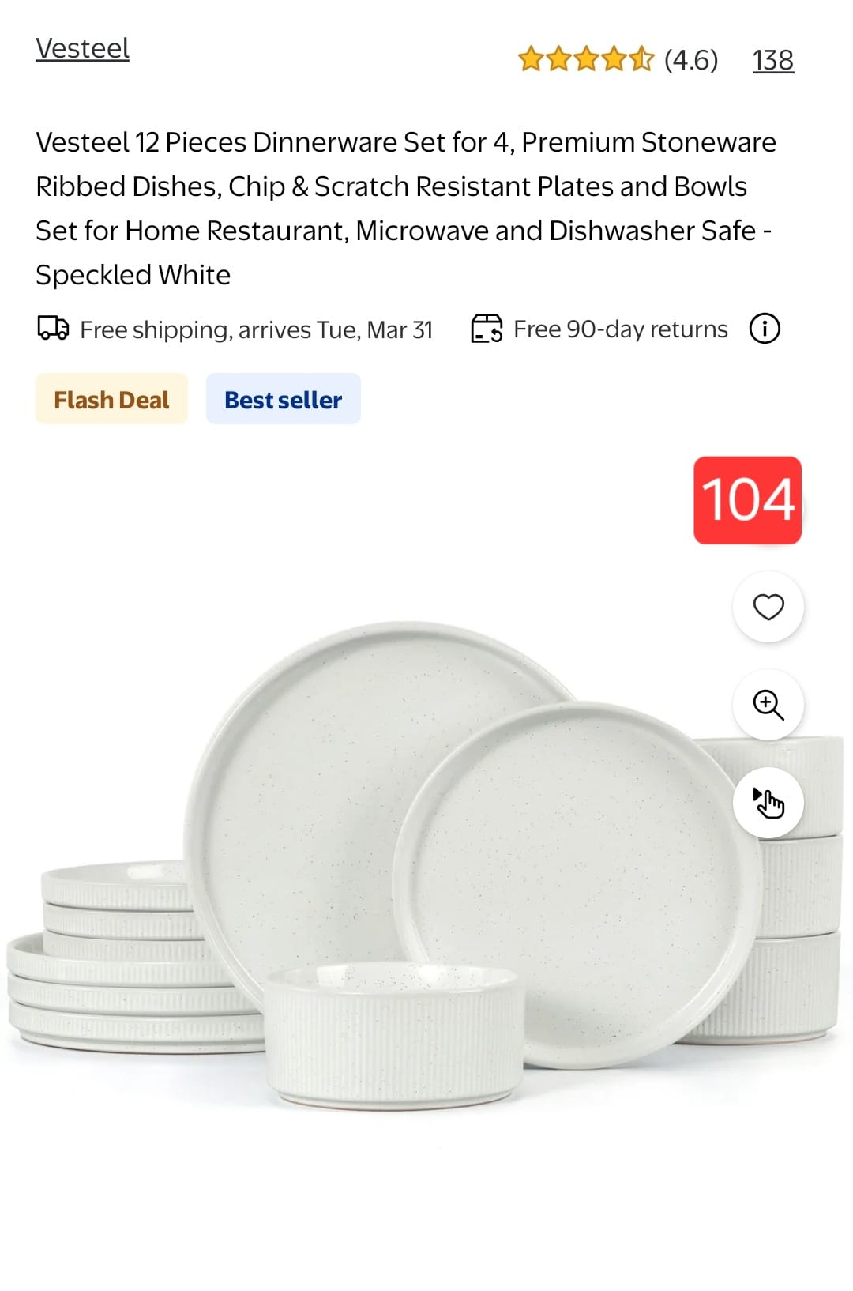Tap the stacked plates on left
The image size is (853, 1291).
(118, 956)
